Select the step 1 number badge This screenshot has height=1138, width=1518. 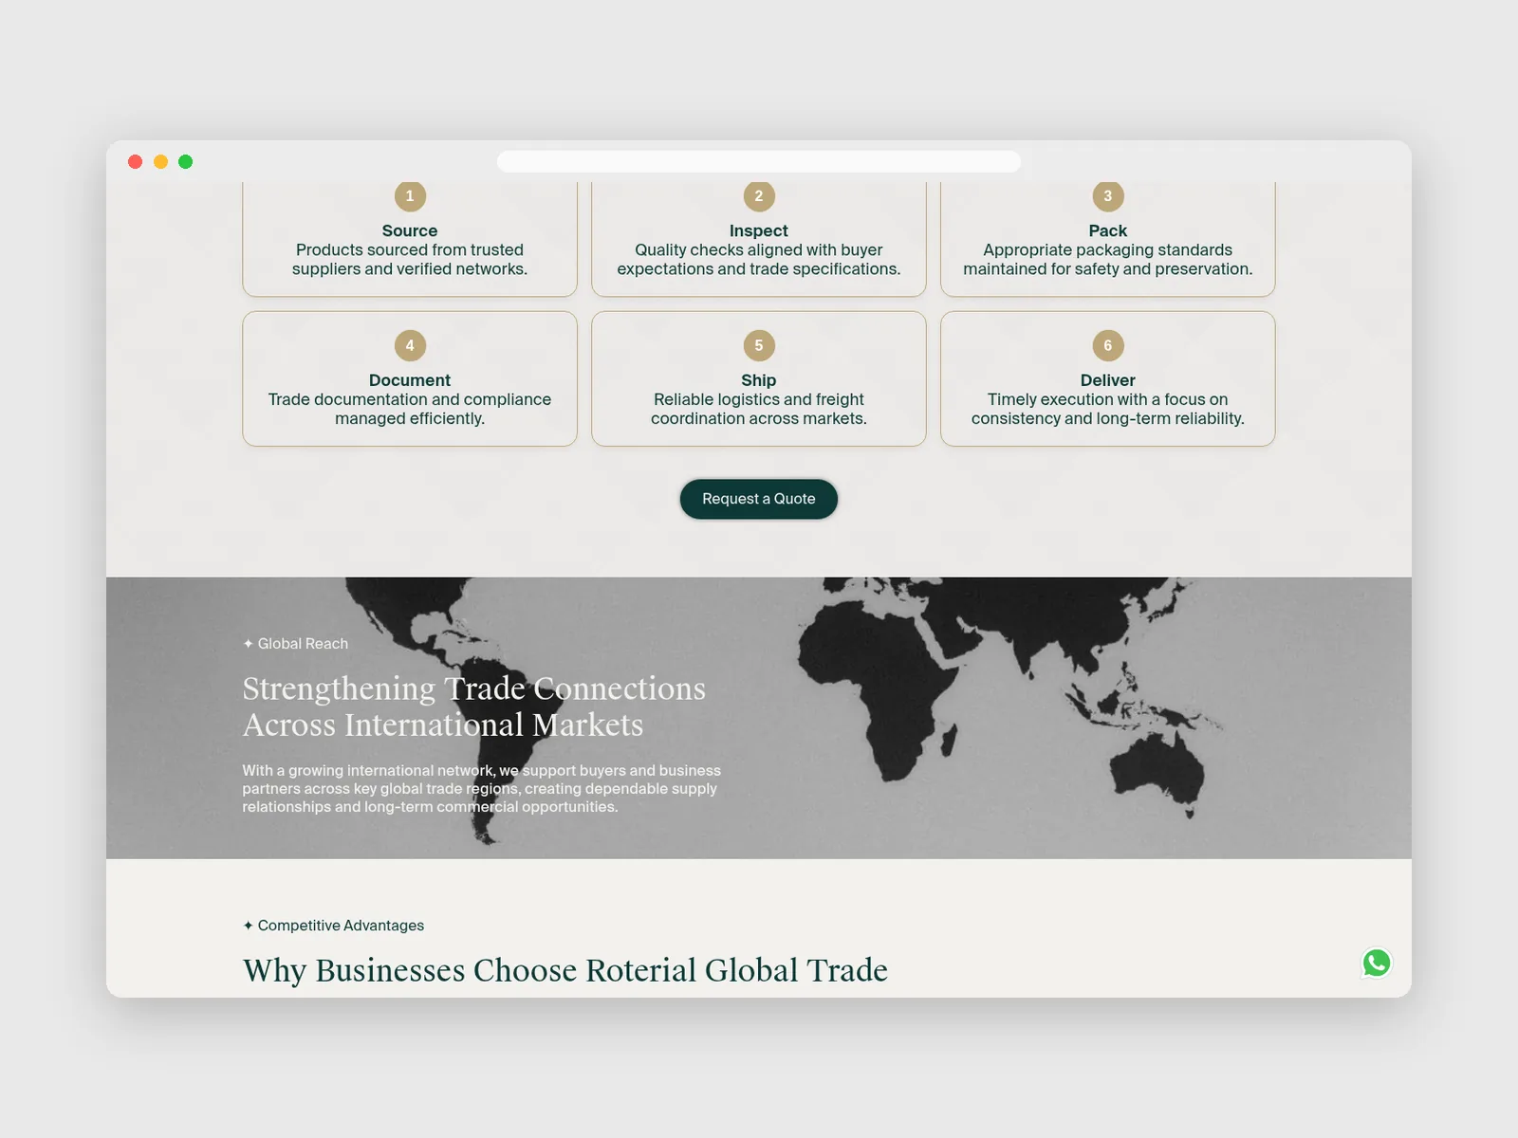click(x=410, y=196)
